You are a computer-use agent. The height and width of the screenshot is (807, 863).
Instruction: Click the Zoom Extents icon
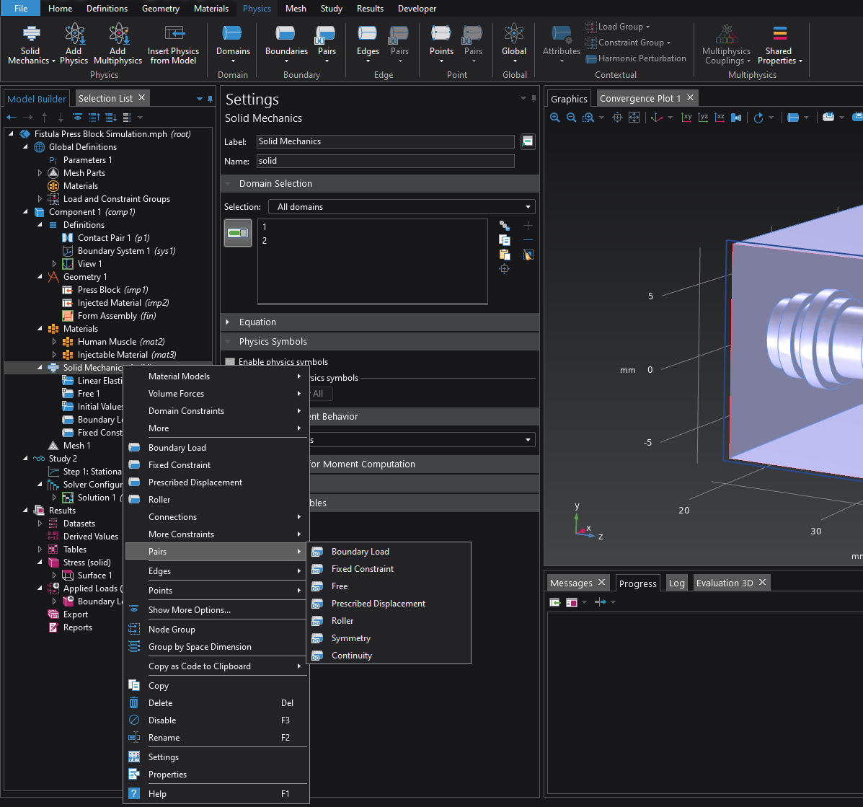coord(634,118)
